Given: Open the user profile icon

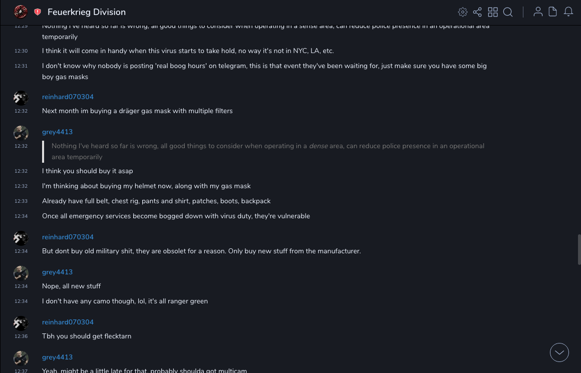Looking at the screenshot, I should [538, 12].
